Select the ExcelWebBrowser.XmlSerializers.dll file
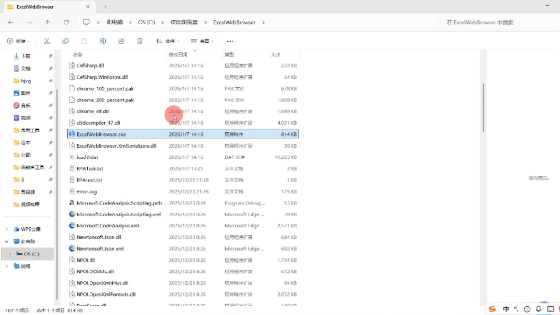 (116, 146)
